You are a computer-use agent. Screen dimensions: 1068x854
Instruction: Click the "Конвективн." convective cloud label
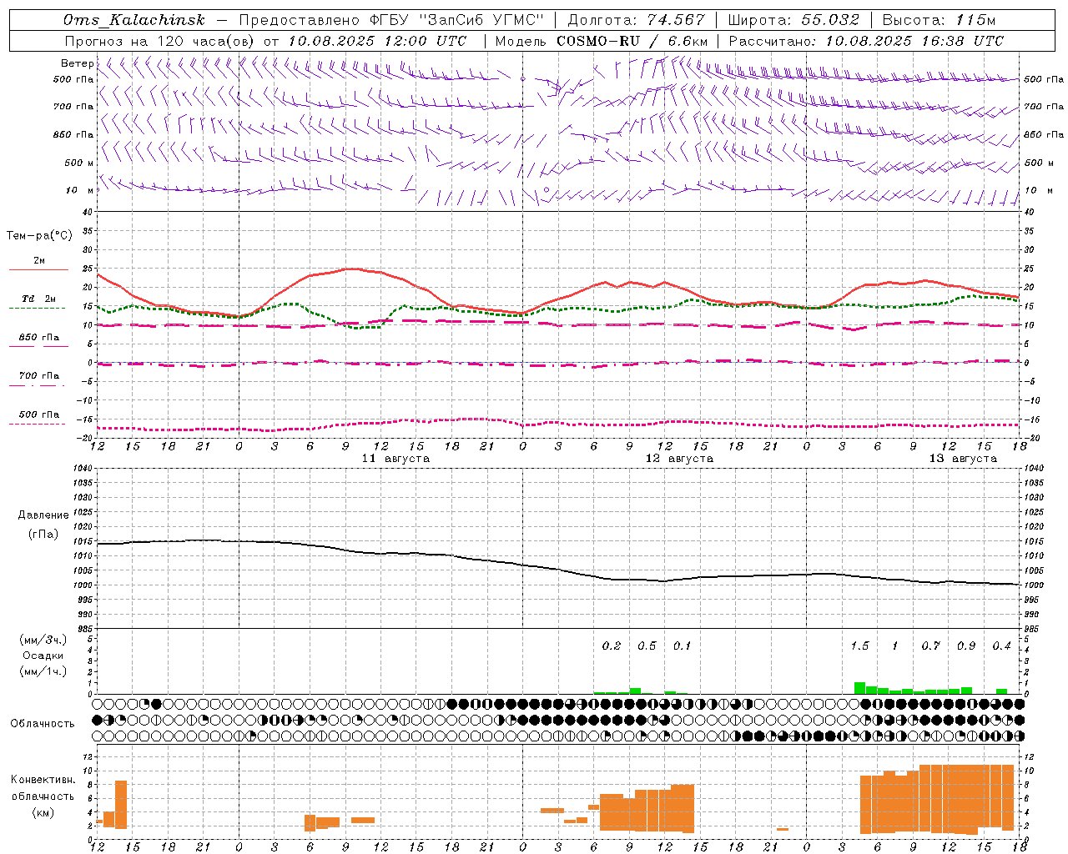click(x=43, y=780)
